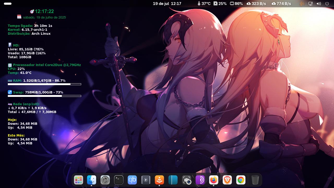334x188 pixels.
Task: Open the volume speaker icon in top bar
Action: [x=319, y=4]
